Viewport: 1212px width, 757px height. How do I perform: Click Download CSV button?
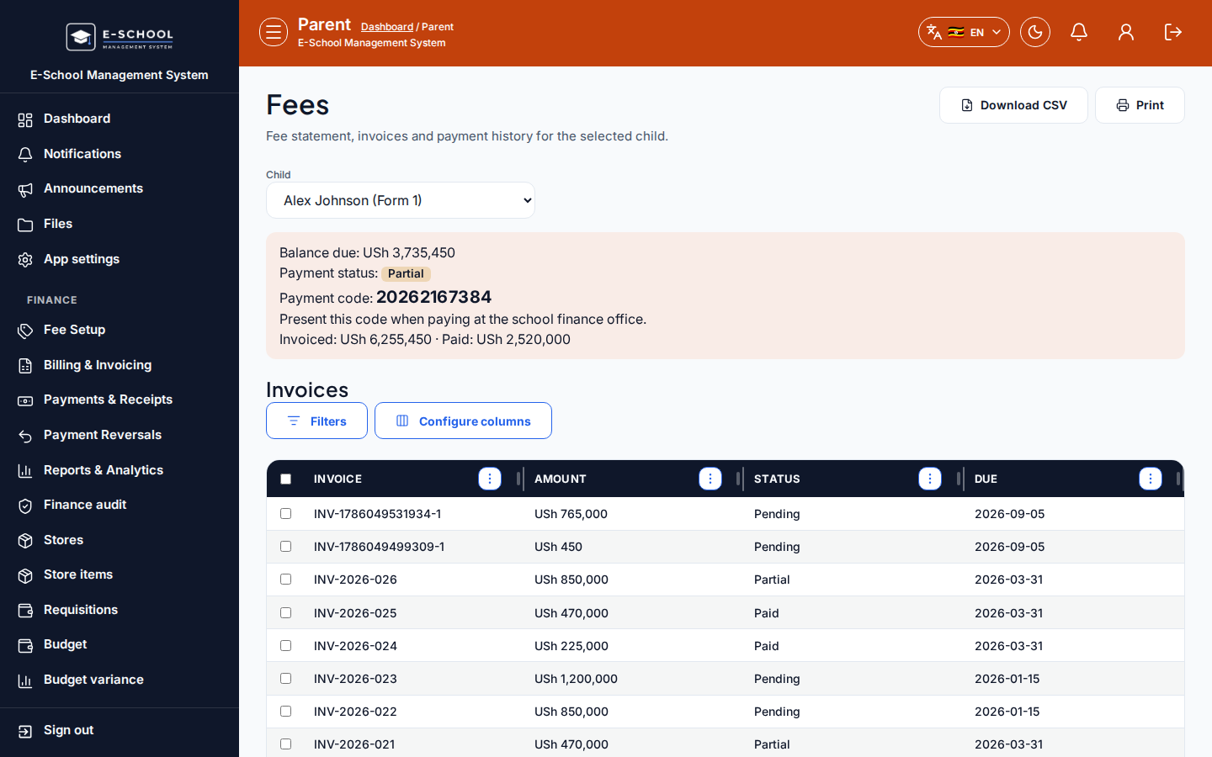pos(1013,105)
